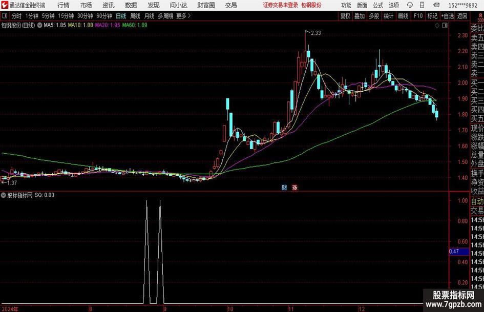Screen dimensions: 484x312
Task: Click the MA20: 1.95 indicator label
Action: pyautogui.click(x=108, y=25)
